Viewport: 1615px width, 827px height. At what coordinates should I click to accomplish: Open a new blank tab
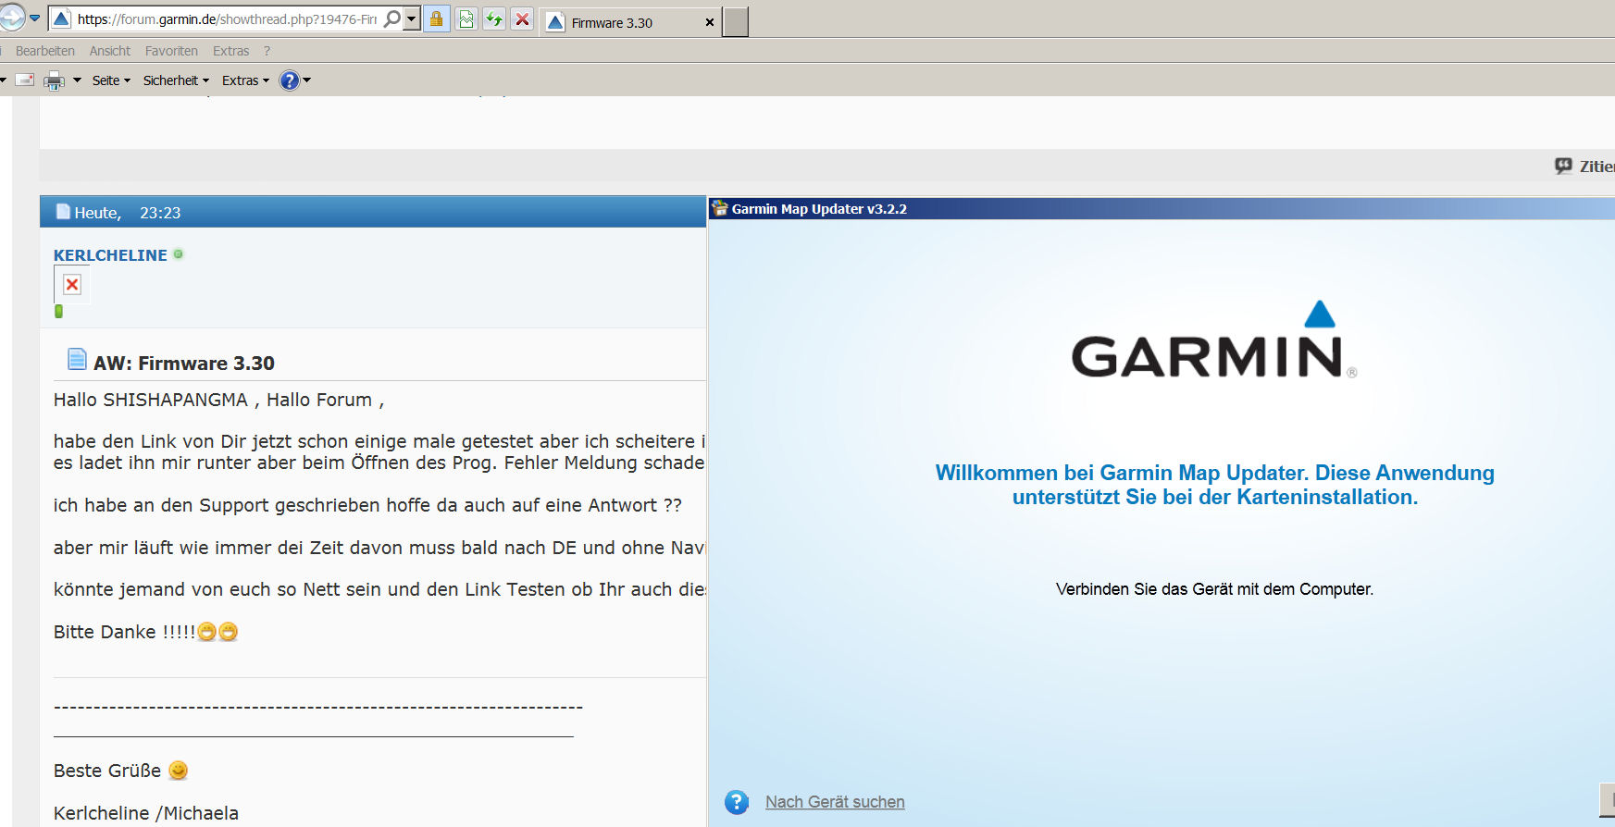pyautogui.click(x=736, y=21)
